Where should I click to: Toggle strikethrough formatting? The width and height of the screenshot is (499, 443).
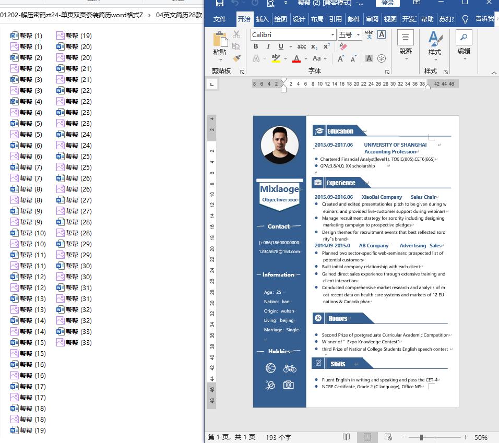pyautogui.click(x=302, y=46)
